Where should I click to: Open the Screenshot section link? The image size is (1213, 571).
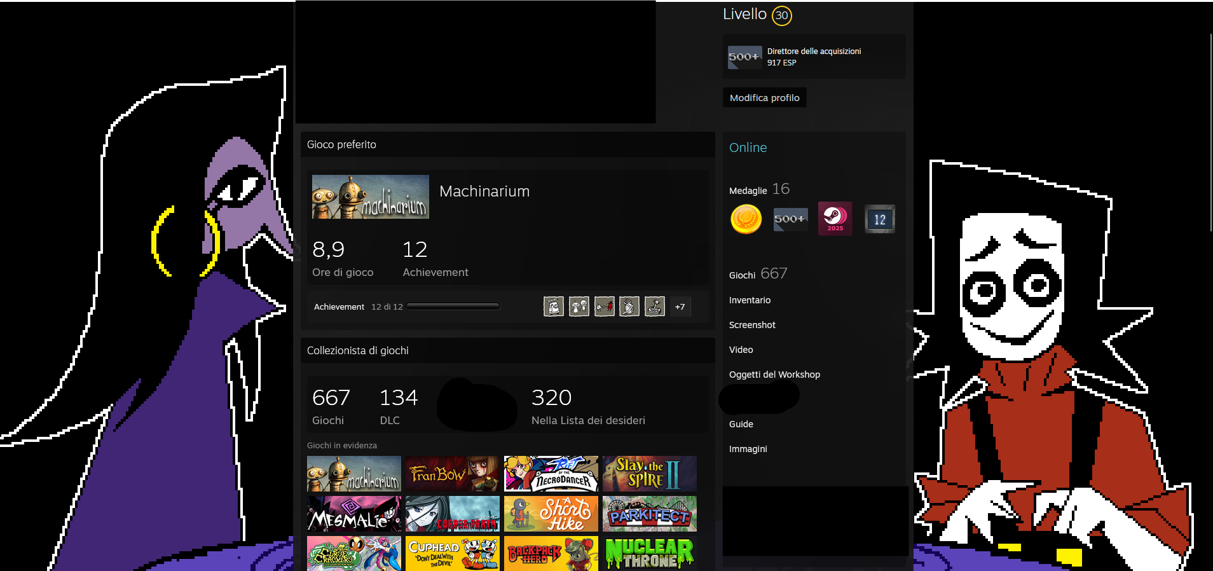752,325
